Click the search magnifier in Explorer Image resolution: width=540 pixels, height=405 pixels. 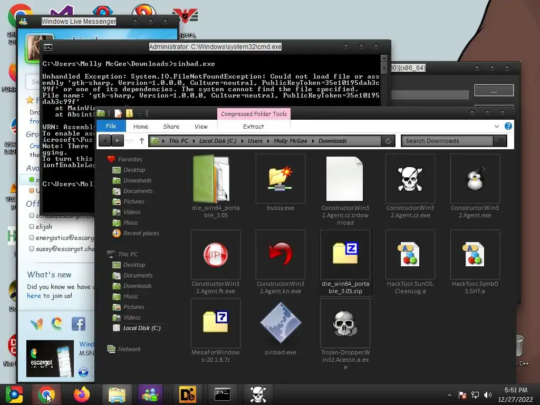pos(500,141)
